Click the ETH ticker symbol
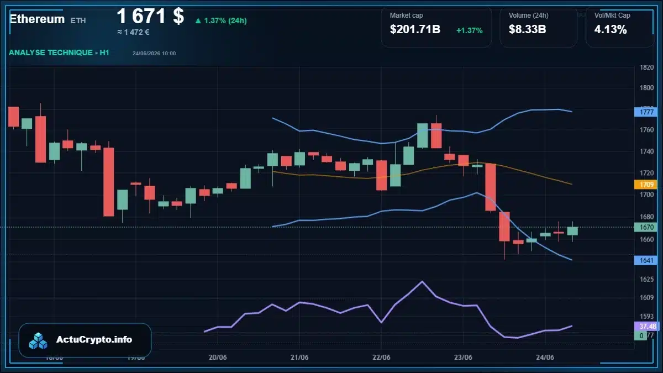This screenshot has height=373, width=663. [x=78, y=20]
